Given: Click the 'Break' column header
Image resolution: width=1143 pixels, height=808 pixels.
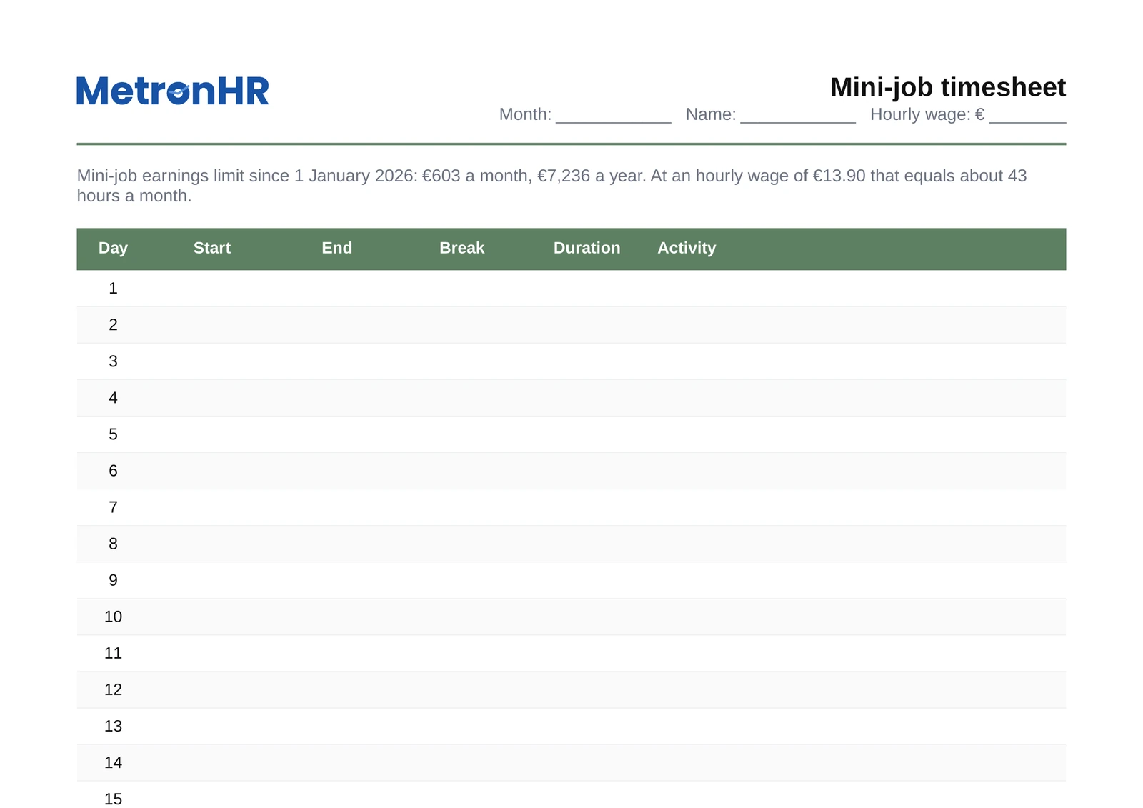Looking at the screenshot, I should click(462, 248).
